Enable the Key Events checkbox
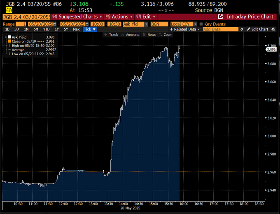Viewport: 280px width, 214px height. [x=201, y=24]
